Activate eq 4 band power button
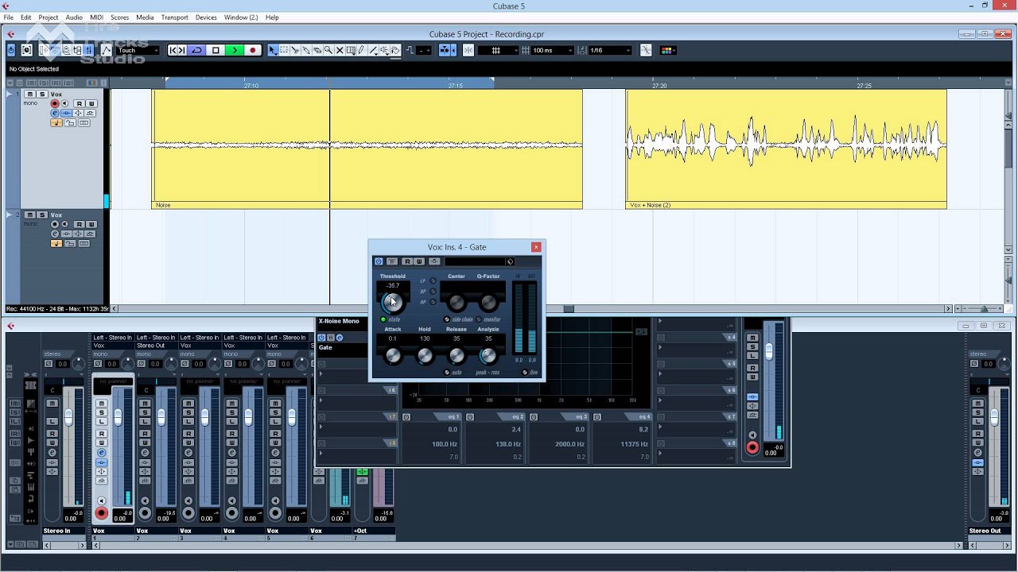Viewport: 1018px width, 572px height. [597, 417]
